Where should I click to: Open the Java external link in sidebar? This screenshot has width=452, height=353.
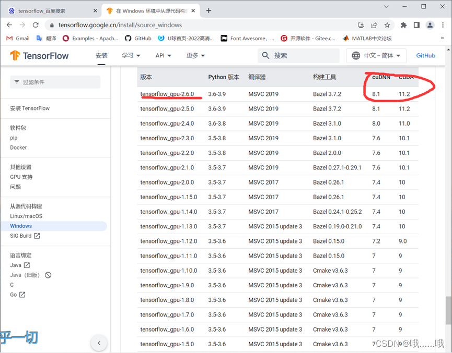[x=20, y=265]
